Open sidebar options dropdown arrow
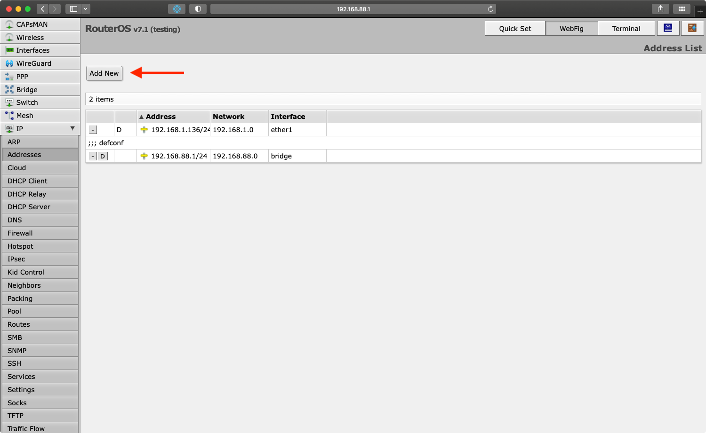706x433 pixels. click(86, 9)
